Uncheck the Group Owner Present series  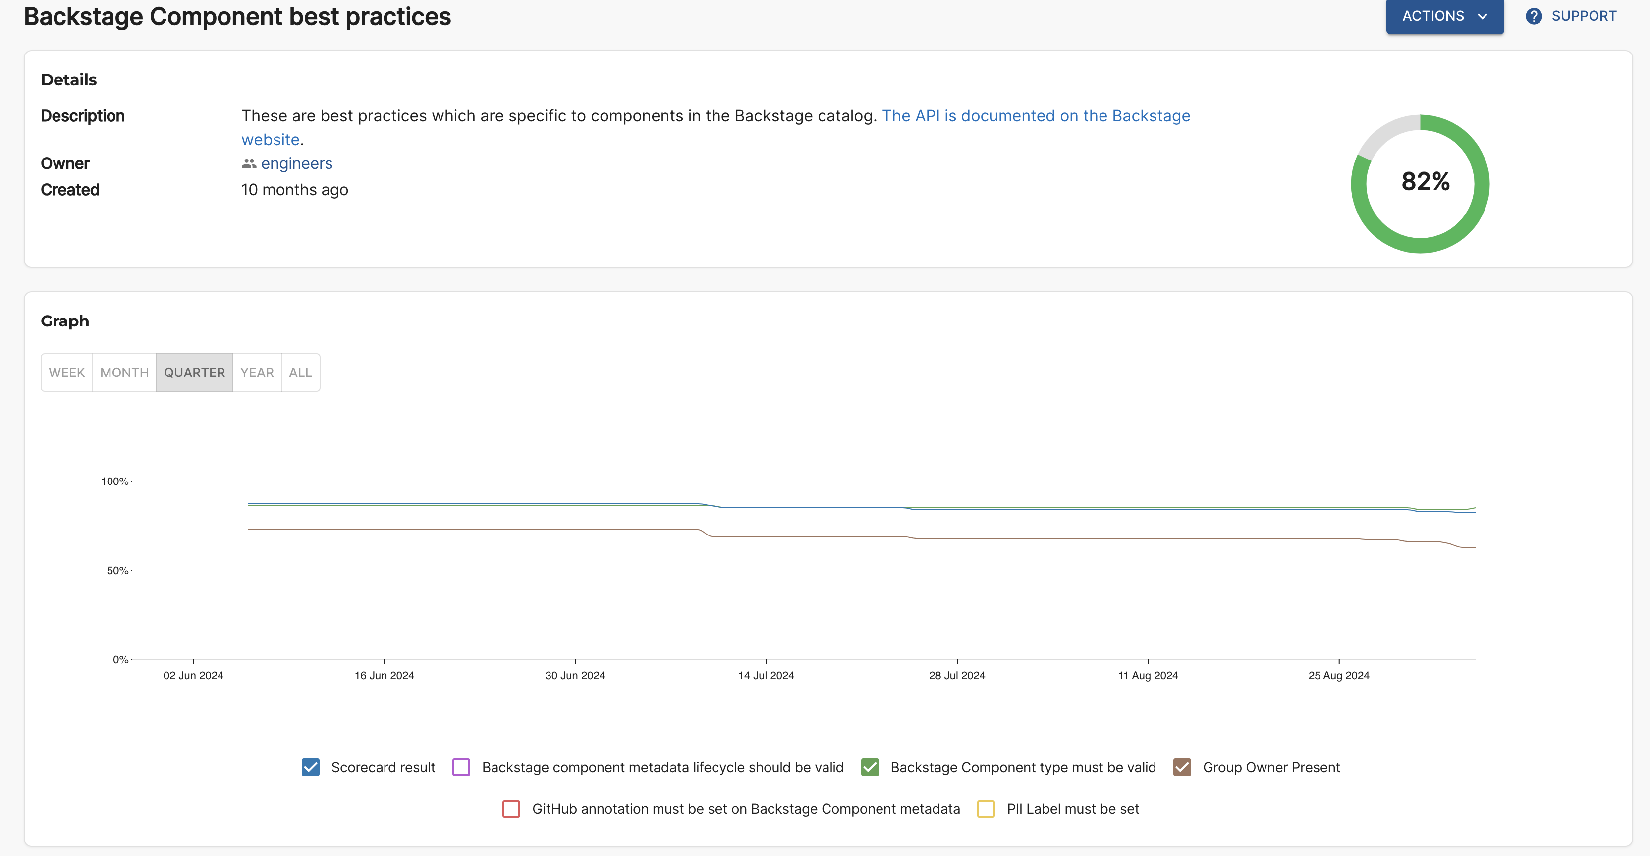pyautogui.click(x=1182, y=767)
